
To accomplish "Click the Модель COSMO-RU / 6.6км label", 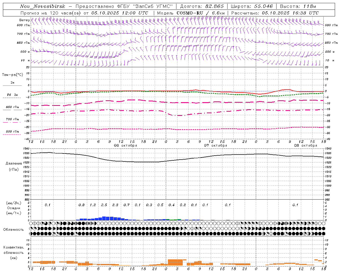I will [x=191, y=13].
